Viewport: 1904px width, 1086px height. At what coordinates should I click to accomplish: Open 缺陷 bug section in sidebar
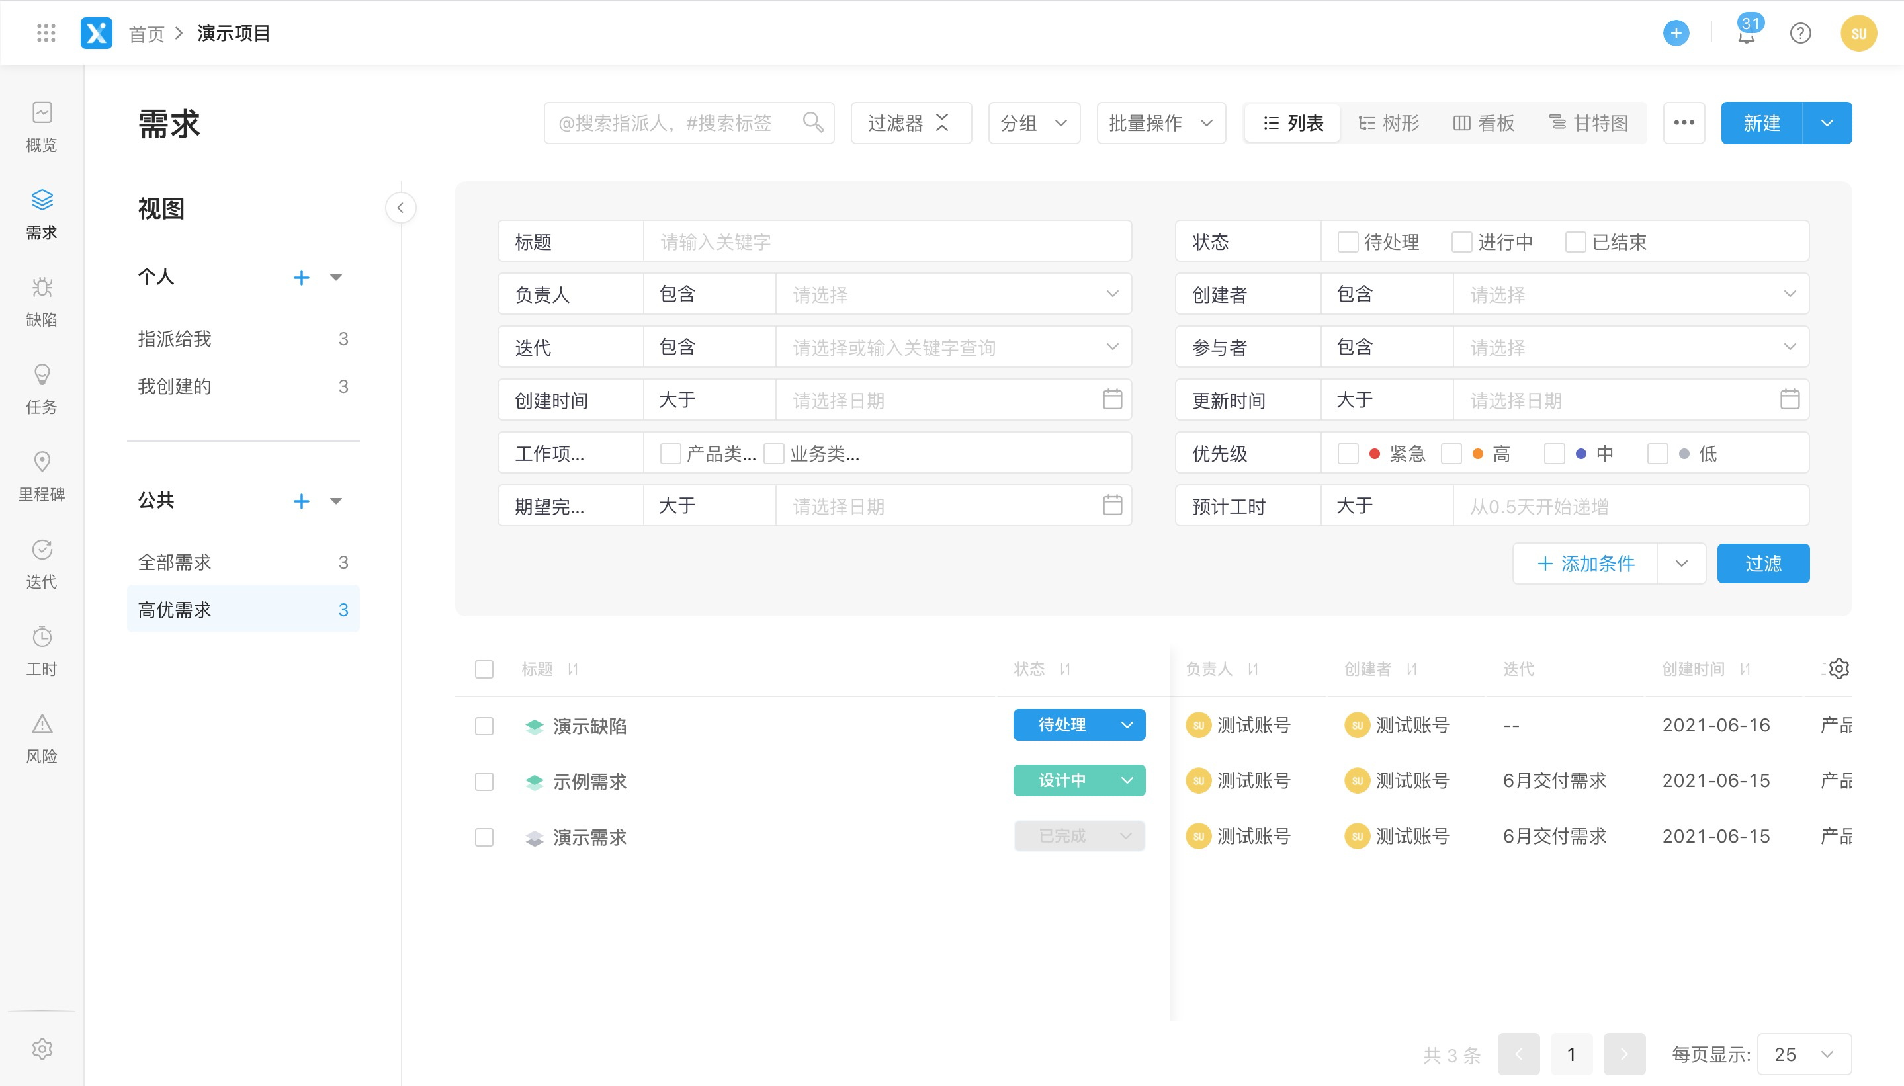pyautogui.click(x=42, y=302)
